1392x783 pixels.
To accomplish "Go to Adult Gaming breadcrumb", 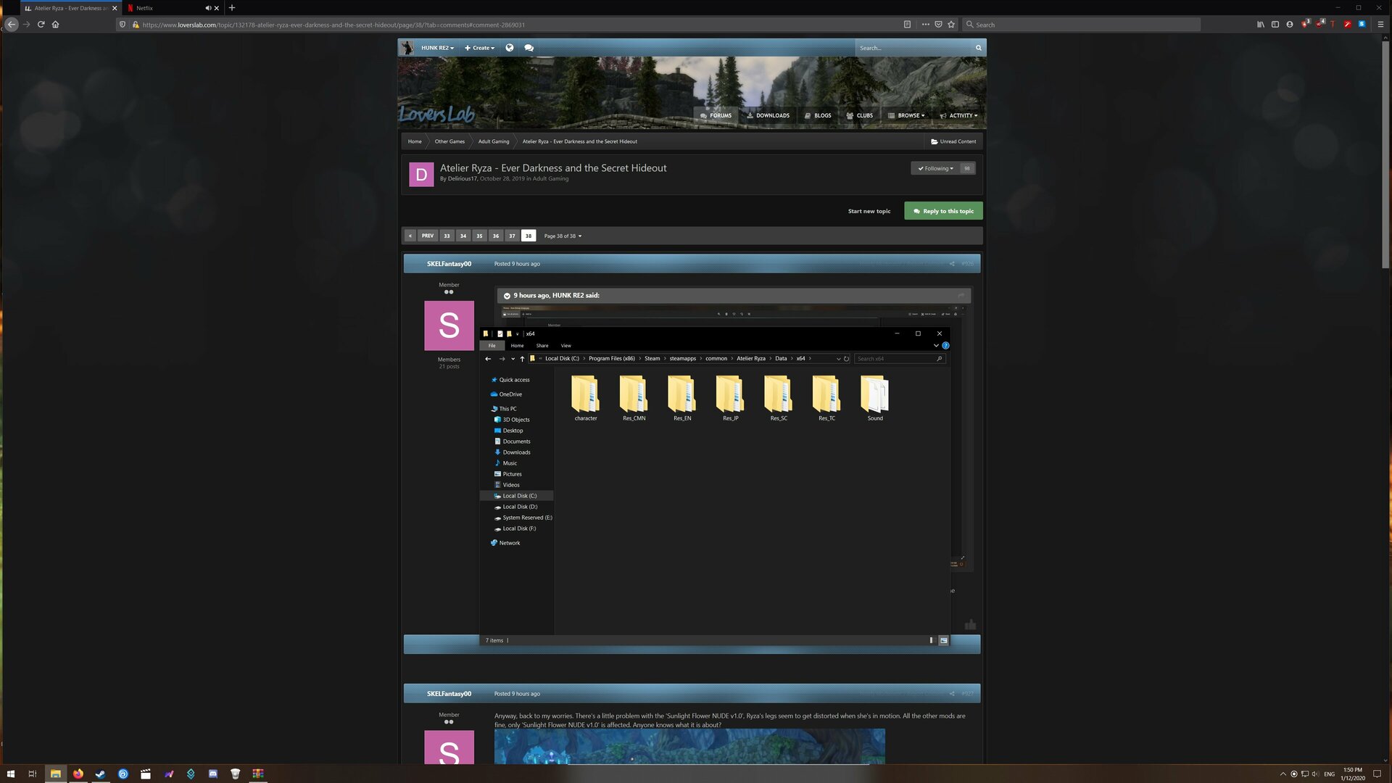I will coord(494,141).
